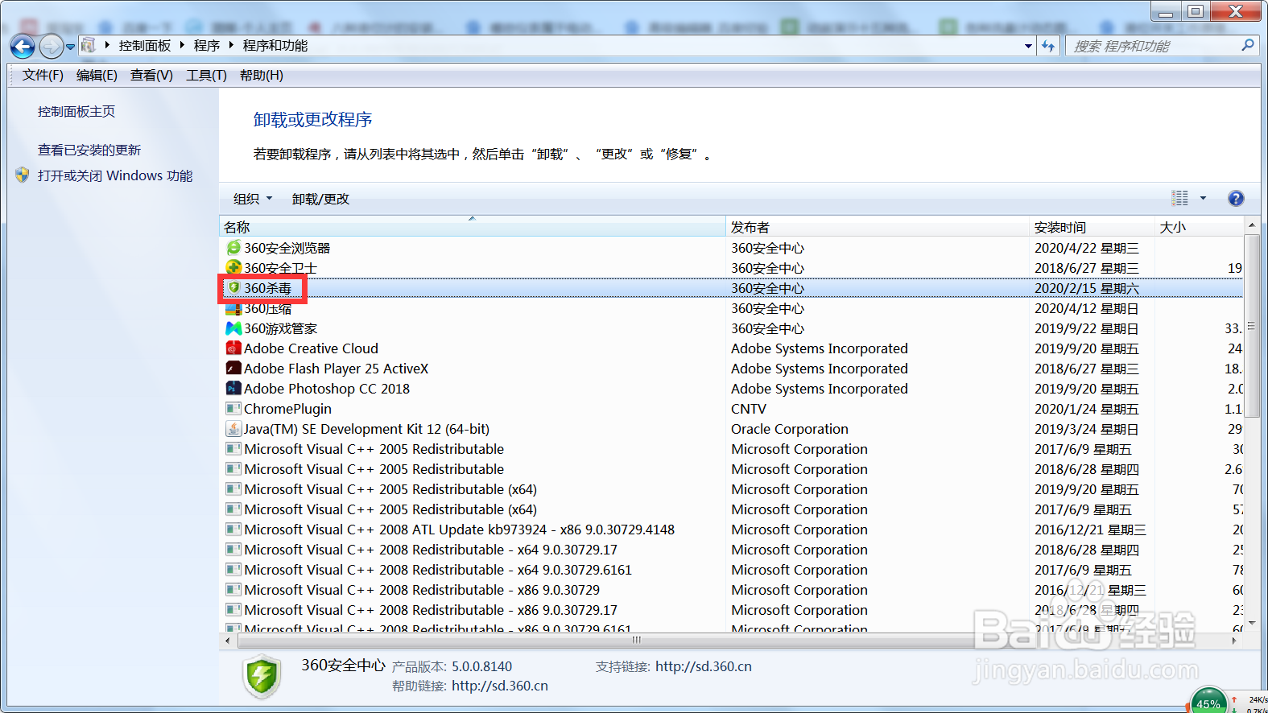This screenshot has width=1268, height=713.
Task: Sort by 发布者 column header
Action: (x=878, y=227)
